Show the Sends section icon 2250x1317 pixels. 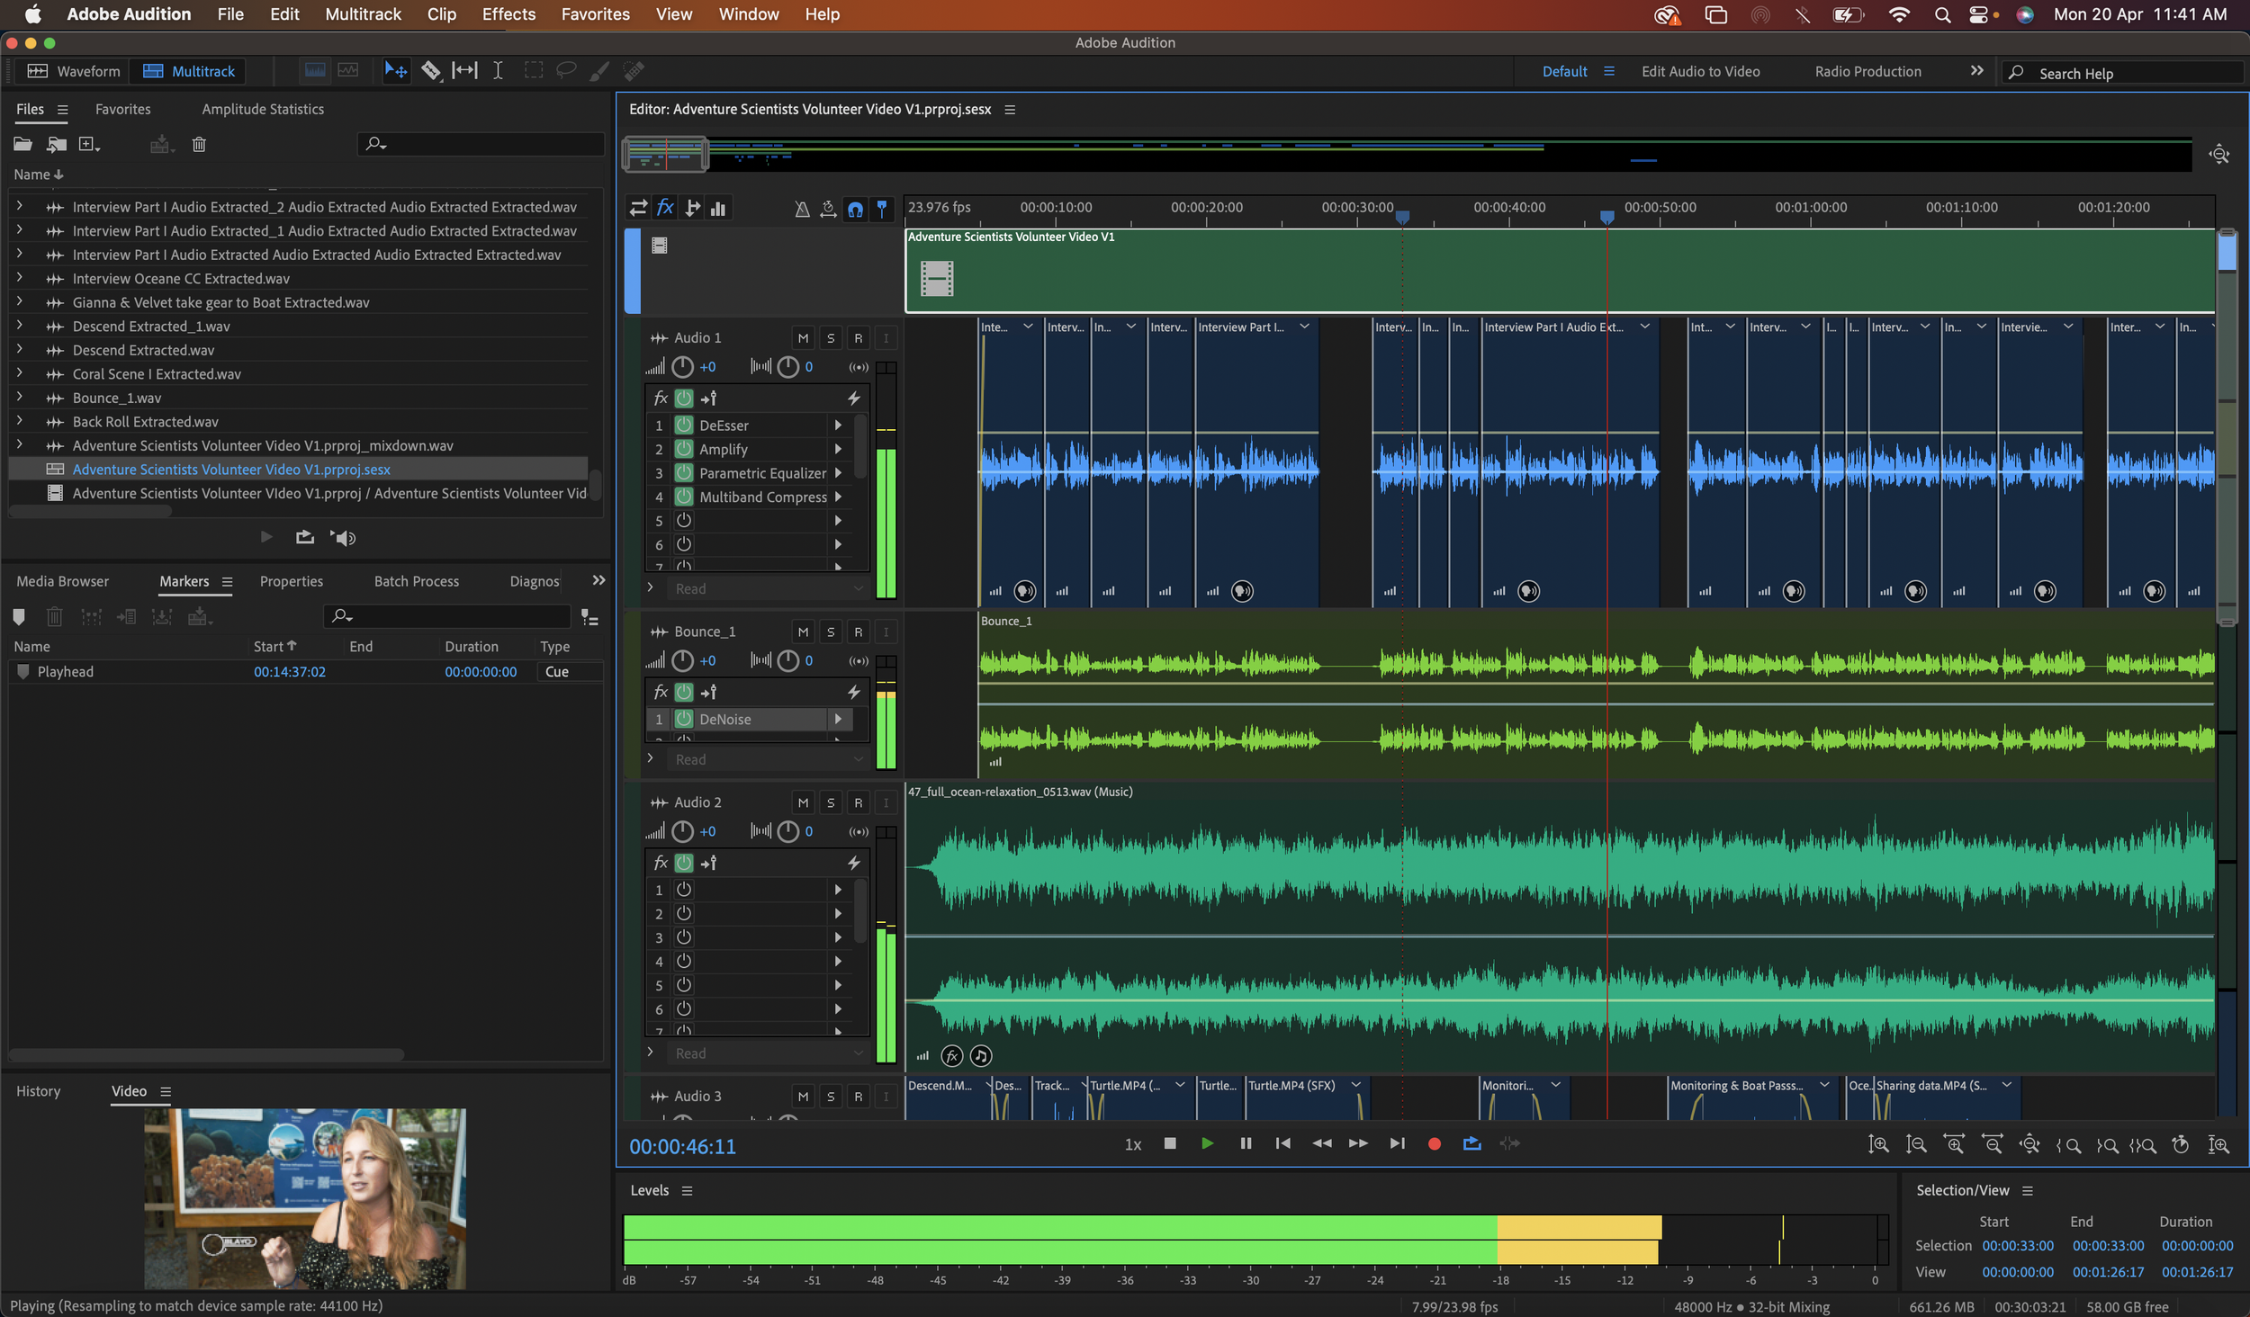pyautogui.click(x=692, y=208)
